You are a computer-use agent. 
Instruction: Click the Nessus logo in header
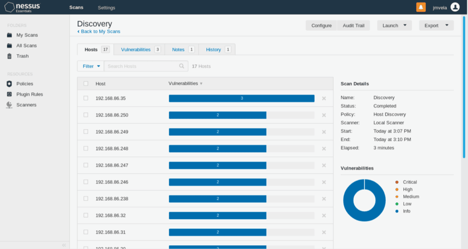tap(23, 7)
